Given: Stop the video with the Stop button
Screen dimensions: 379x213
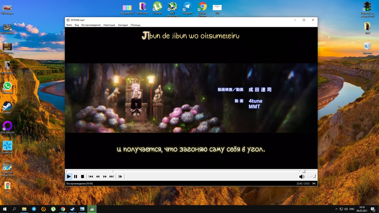Looking at the screenshot, I should coord(82,177).
